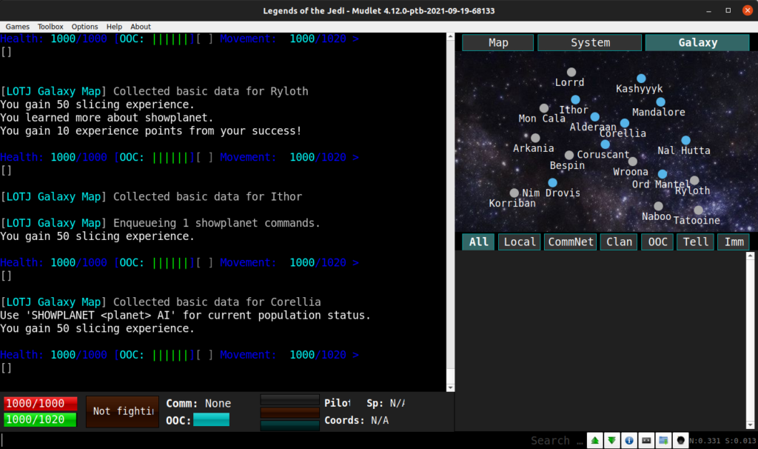Open the Help menu
This screenshot has width=758, height=449.
[x=114, y=27]
